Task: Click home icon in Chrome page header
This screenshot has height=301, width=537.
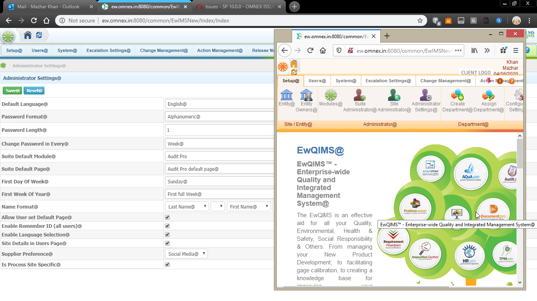Action: point(28,35)
